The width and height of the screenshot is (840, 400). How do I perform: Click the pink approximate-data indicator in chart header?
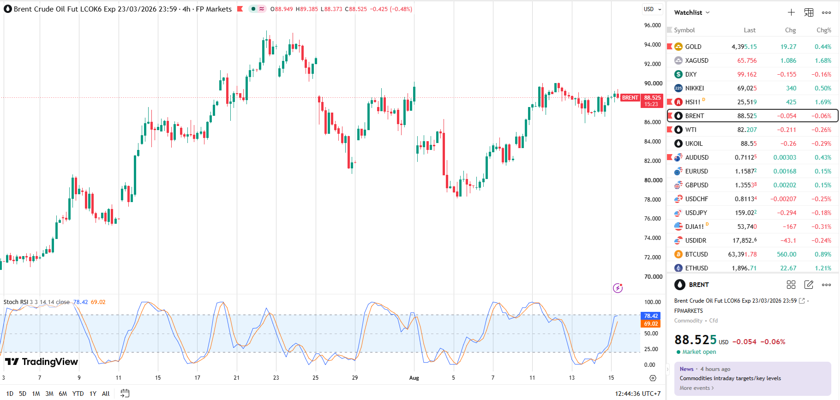point(262,9)
